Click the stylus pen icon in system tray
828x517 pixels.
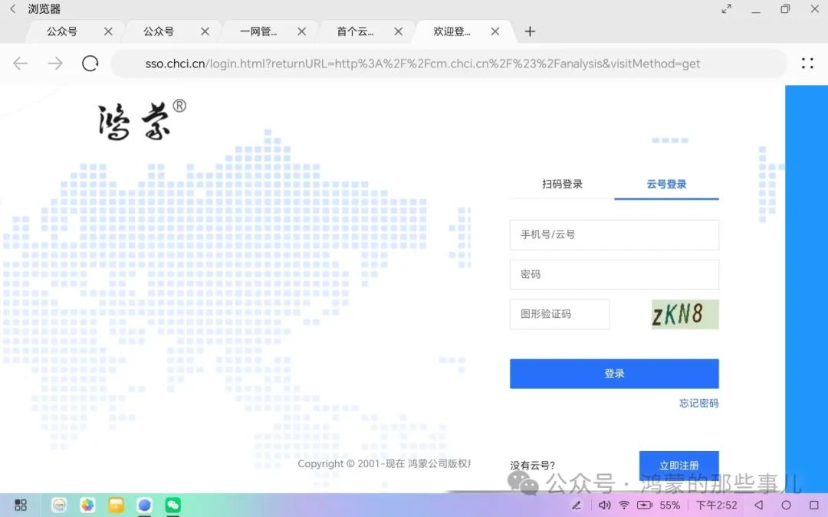tap(577, 506)
